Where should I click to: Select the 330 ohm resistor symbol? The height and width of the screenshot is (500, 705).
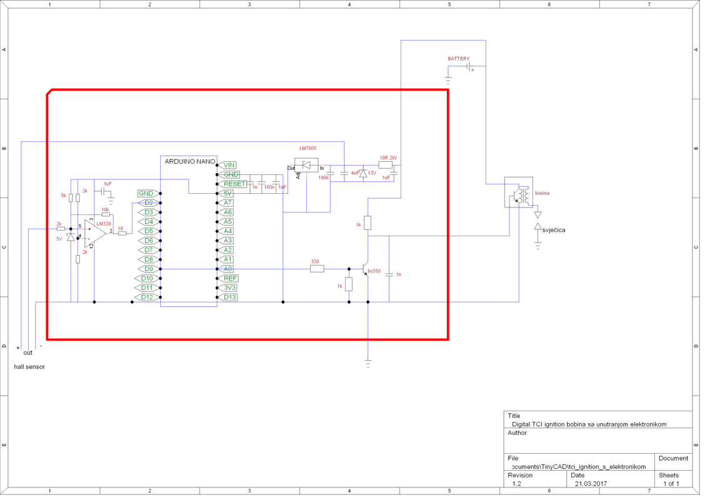tap(317, 269)
